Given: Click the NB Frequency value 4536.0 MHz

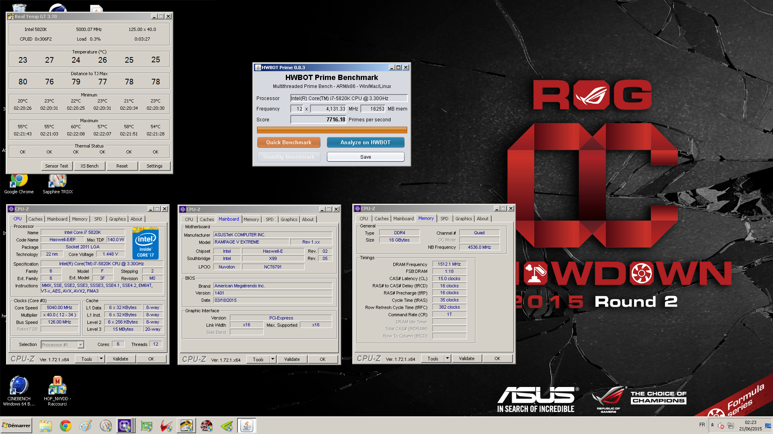Looking at the screenshot, I should click(x=480, y=247).
